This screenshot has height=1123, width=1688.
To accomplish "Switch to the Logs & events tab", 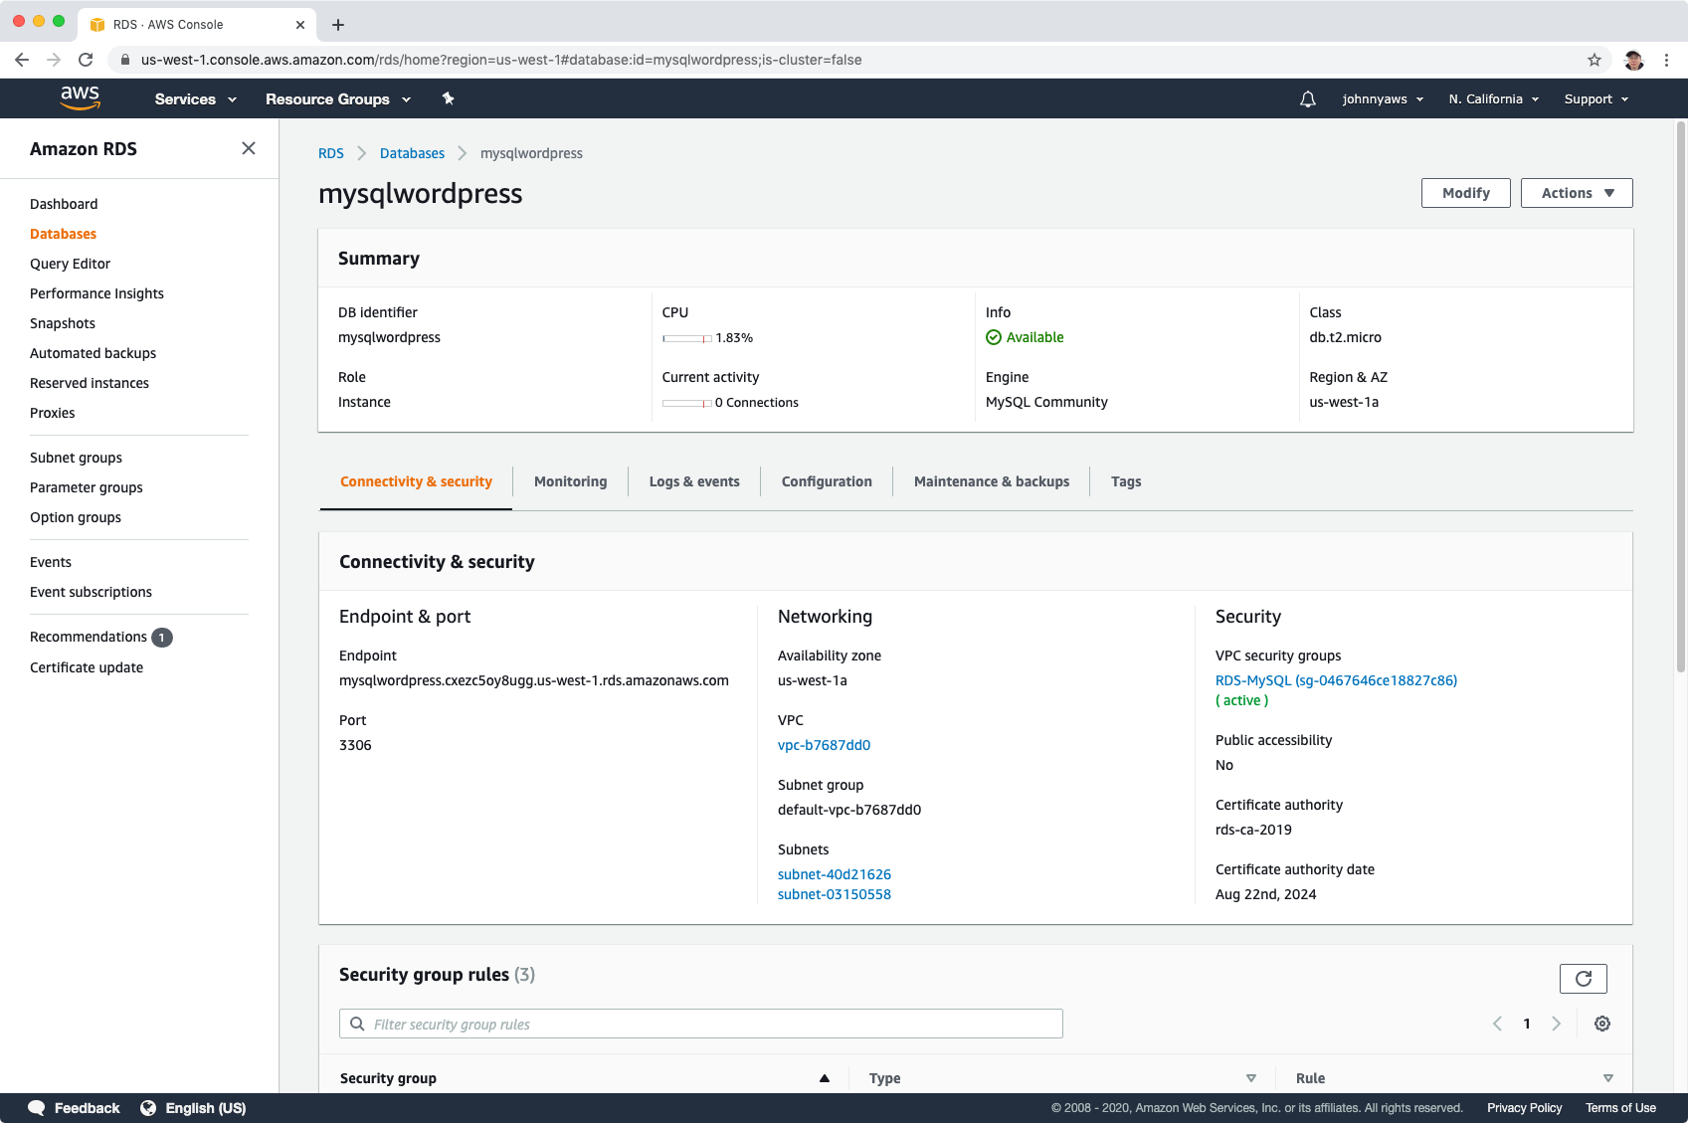I will click(694, 481).
